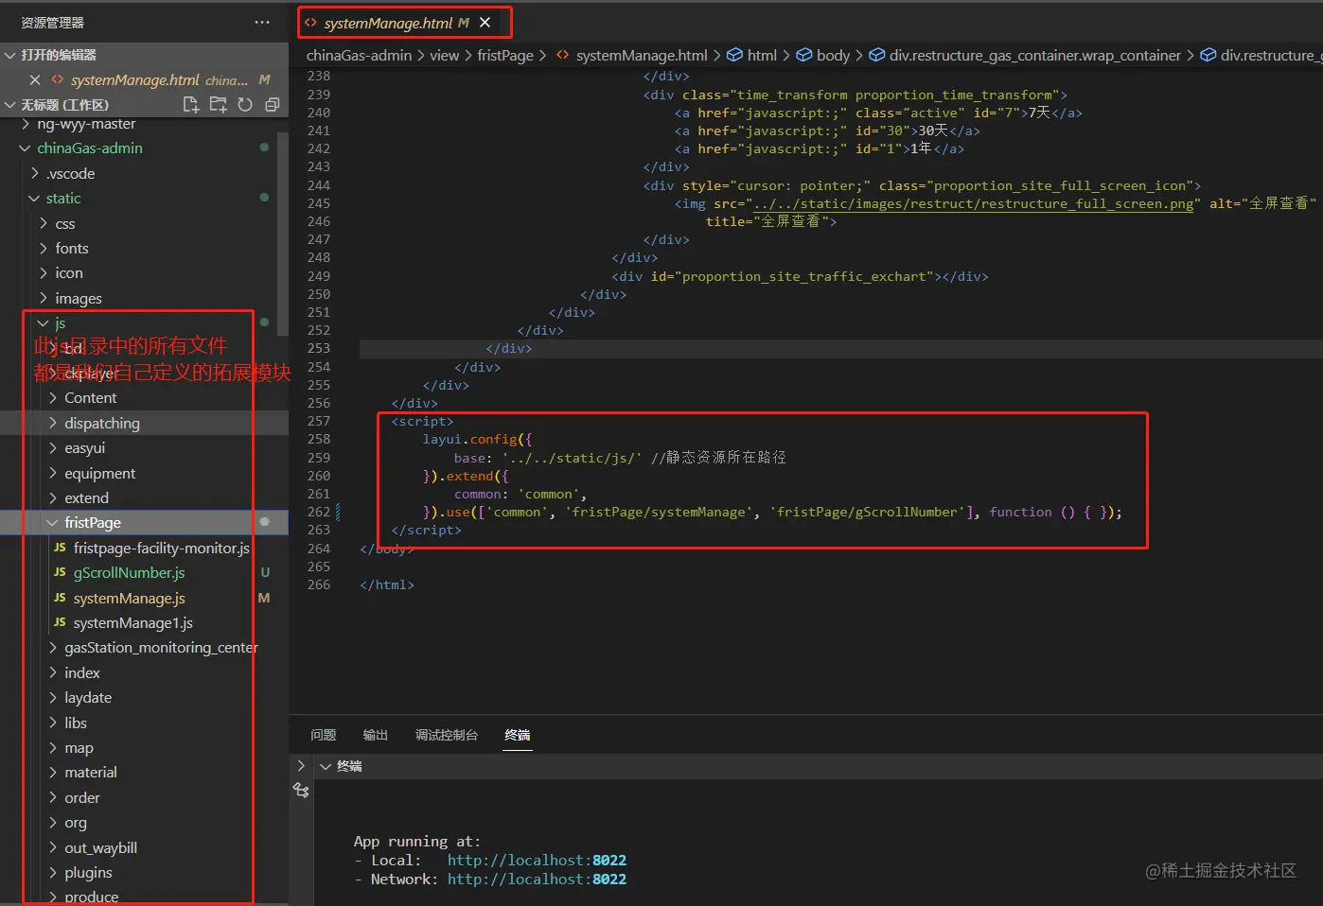Image resolution: width=1323 pixels, height=906 pixels.
Task: Collapse the js folder
Action: coord(44,323)
